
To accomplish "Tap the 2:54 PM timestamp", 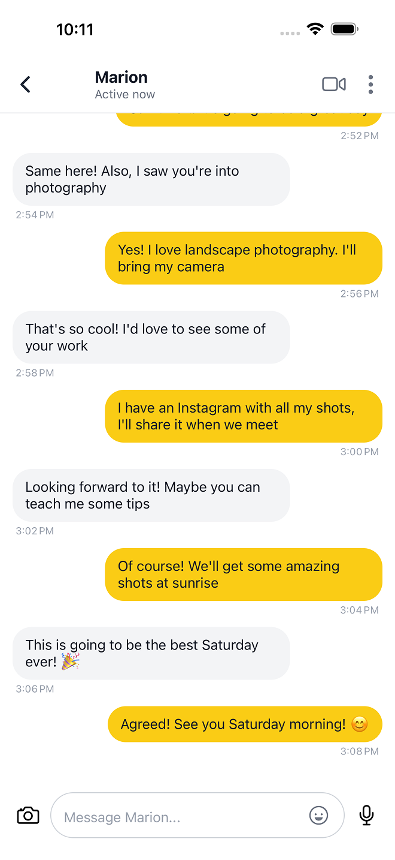I will coord(34,215).
